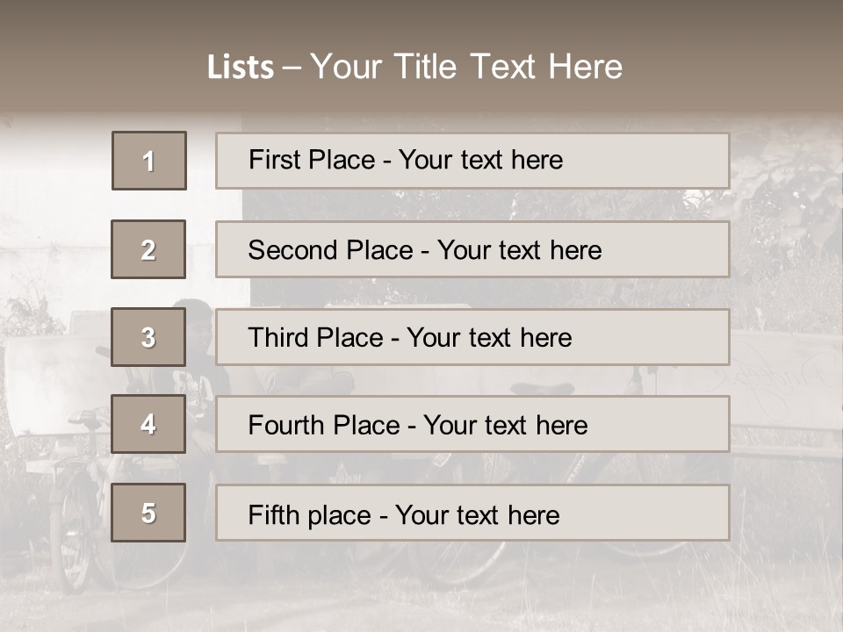Click the Third Place text box
Image resolution: width=843 pixels, height=632 pixels.
472,337
